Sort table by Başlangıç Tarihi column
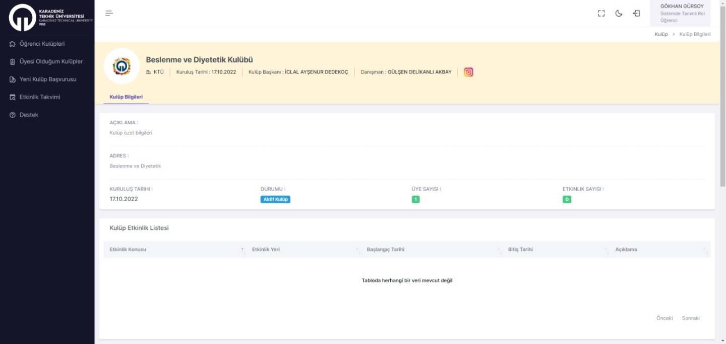This screenshot has height=344, width=726. tap(385, 249)
